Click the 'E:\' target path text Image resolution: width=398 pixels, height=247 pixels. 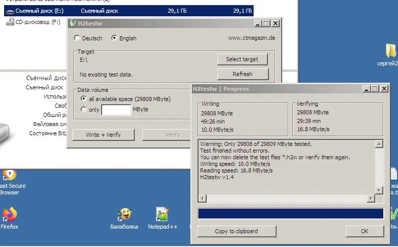[x=84, y=60]
